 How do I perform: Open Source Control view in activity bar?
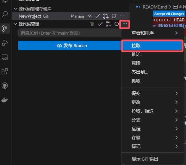[5, 29]
